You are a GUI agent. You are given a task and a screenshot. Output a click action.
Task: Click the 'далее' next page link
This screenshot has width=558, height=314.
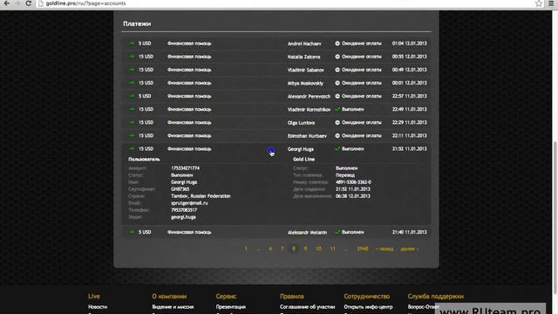click(410, 249)
